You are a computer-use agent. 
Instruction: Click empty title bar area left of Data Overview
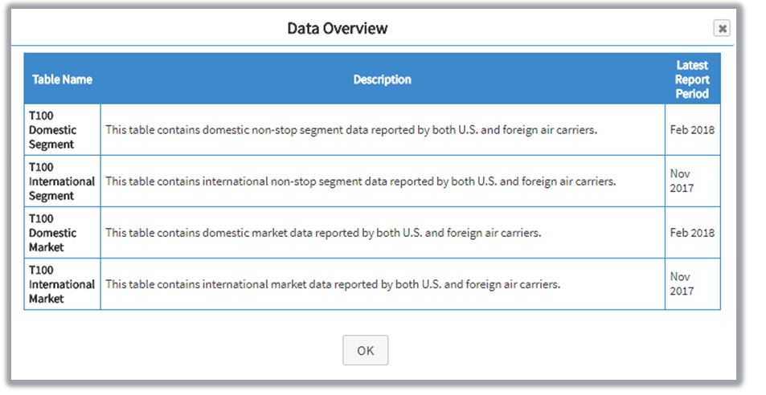point(145,29)
